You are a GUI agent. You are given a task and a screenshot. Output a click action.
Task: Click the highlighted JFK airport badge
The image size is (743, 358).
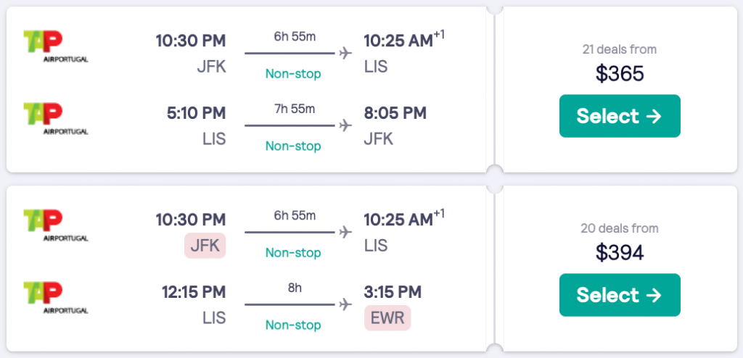[x=205, y=246]
